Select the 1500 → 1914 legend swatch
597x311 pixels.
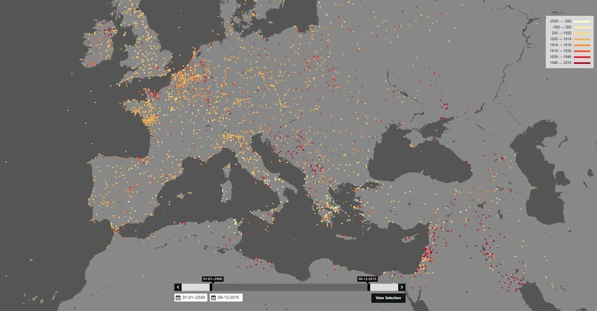point(582,39)
